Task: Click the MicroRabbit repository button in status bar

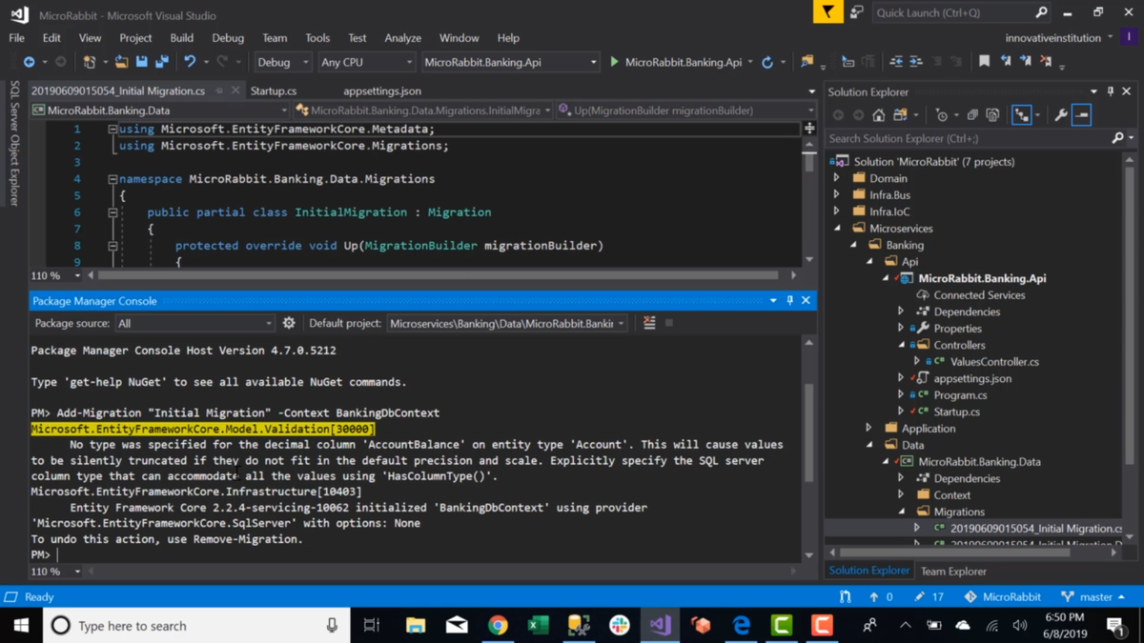Action: [x=1002, y=597]
